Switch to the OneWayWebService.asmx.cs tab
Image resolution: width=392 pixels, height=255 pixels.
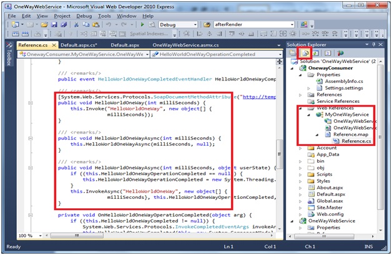click(x=185, y=46)
